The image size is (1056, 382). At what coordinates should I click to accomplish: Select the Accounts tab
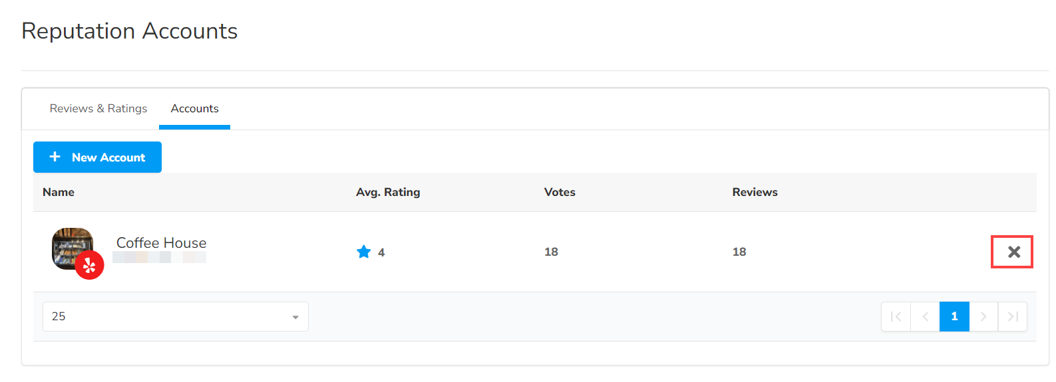tap(194, 108)
